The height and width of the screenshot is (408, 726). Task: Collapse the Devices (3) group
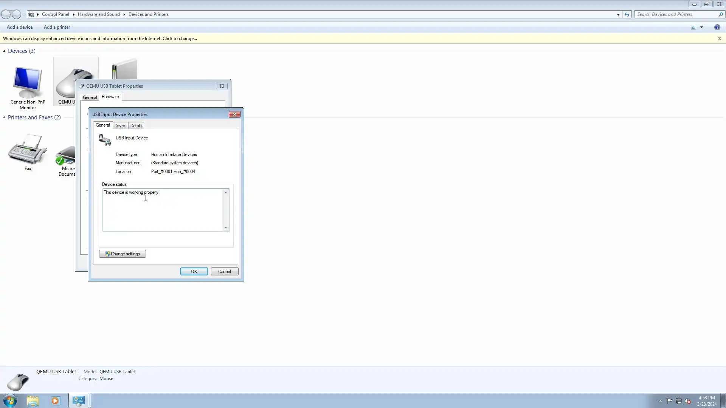click(4, 51)
